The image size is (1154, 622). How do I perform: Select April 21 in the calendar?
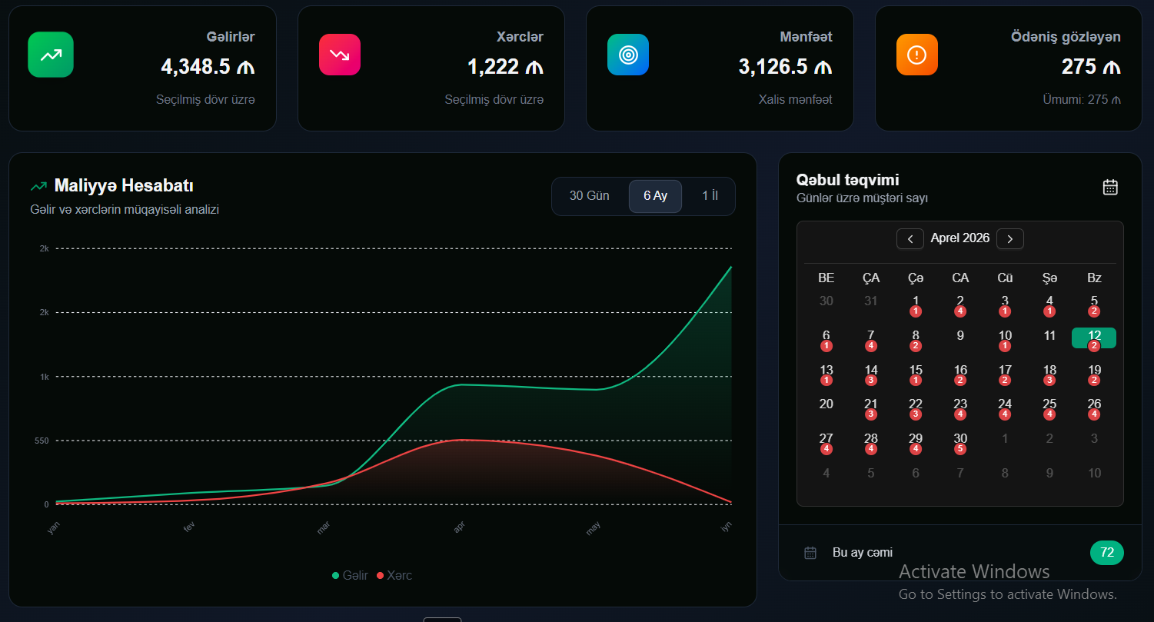point(871,407)
